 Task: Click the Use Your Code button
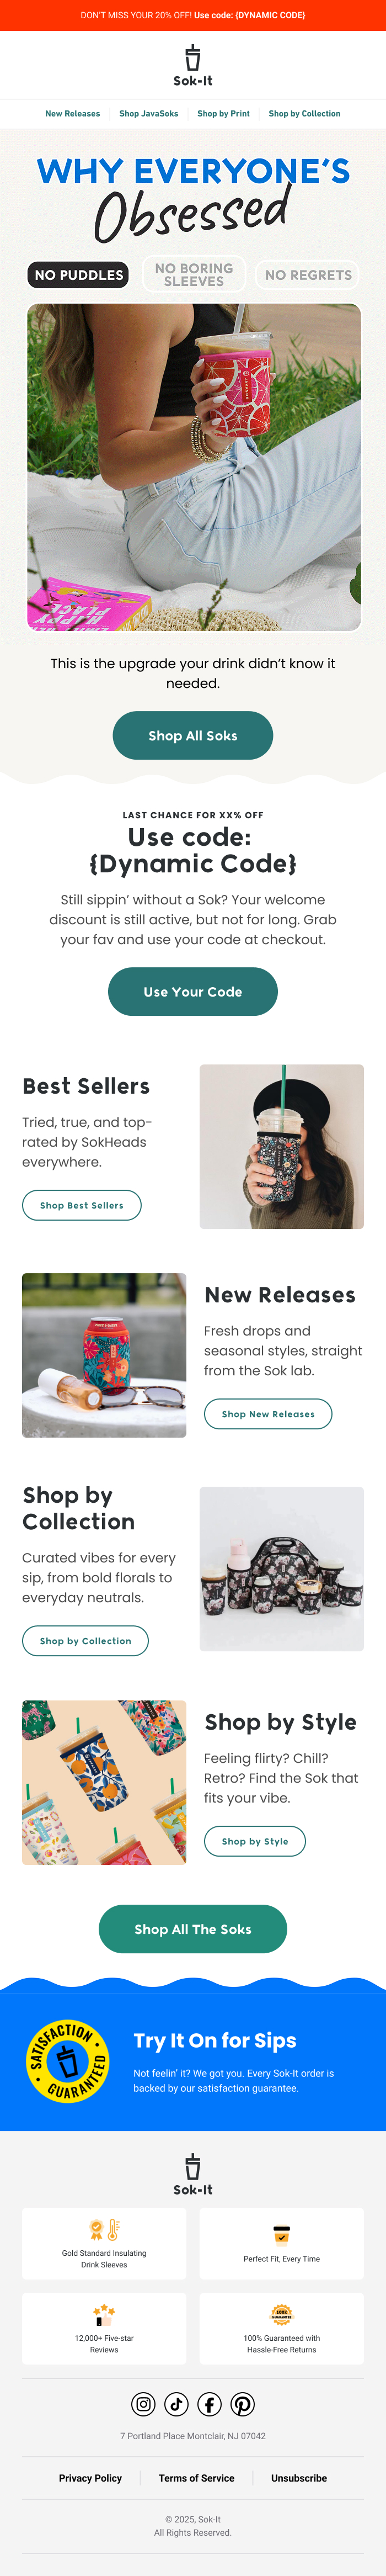(x=193, y=991)
